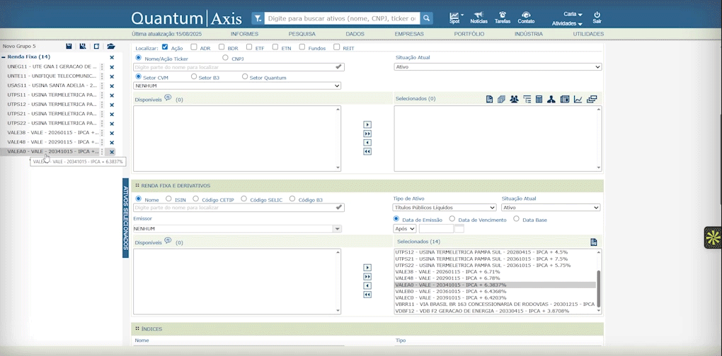This screenshot has height=356, width=722.
Task: Select Setor Quantum radio option
Action: tap(245, 77)
